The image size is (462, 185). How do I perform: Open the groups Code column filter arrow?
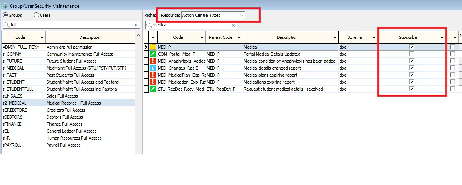point(42,38)
